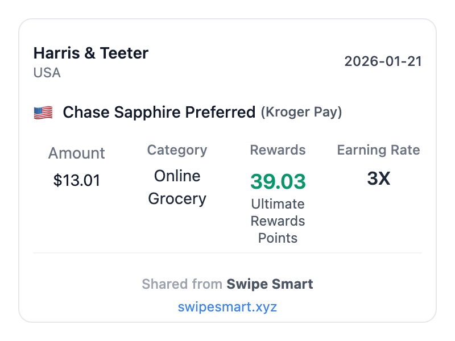Click the US flag icon
This screenshot has width=455, height=341.
click(43, 113)
